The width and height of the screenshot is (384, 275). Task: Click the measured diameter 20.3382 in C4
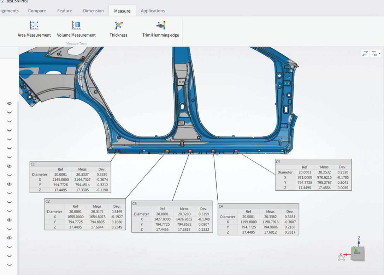(x=270, y=217)
